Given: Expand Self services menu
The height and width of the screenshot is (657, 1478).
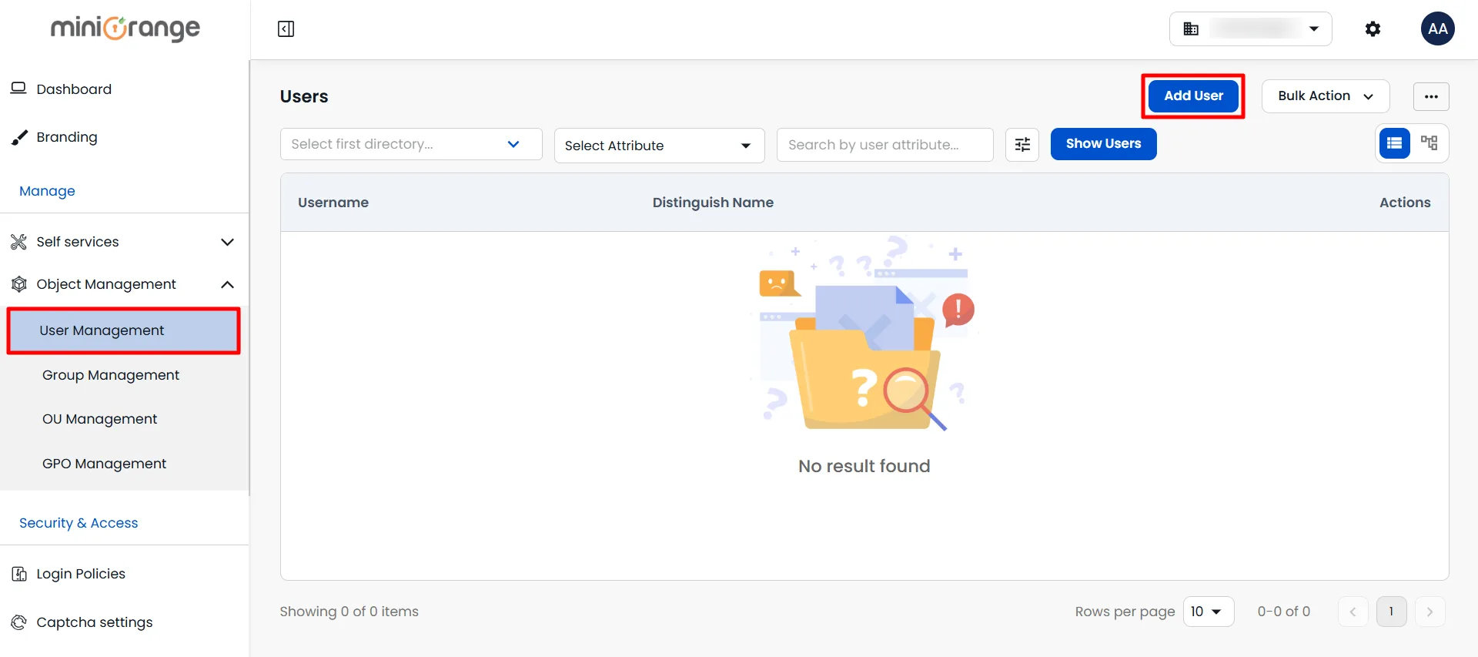Looking at the screenshot, I should click(123, 242).
